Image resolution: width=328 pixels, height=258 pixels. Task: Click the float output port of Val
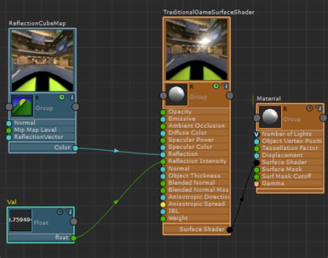73,238
